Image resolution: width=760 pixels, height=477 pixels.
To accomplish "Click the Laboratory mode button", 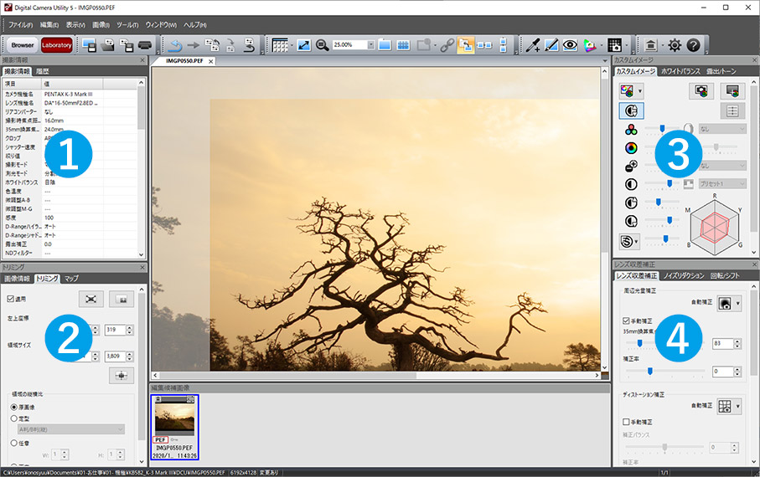I will coord(57,45).
